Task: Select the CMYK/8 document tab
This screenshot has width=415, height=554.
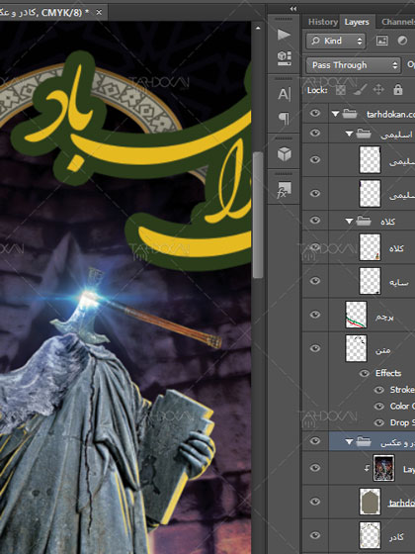Action: [53, 12]
